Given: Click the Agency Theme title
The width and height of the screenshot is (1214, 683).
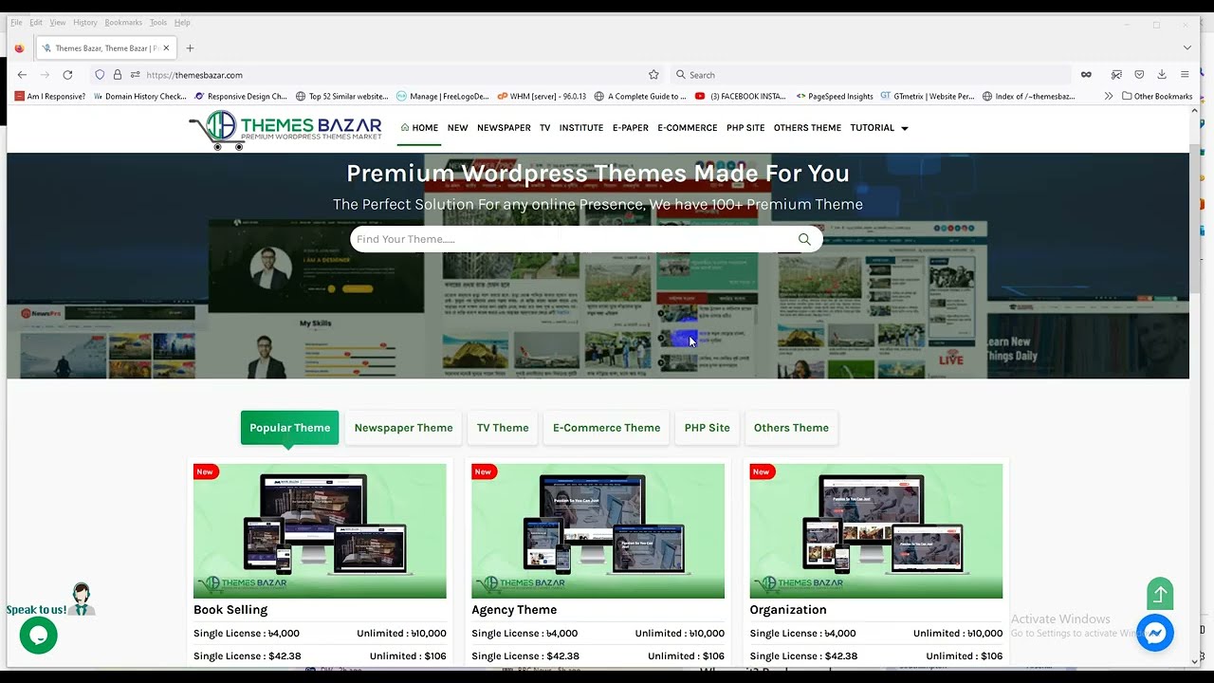Looking at the screenshot, I should coord(514,610).
